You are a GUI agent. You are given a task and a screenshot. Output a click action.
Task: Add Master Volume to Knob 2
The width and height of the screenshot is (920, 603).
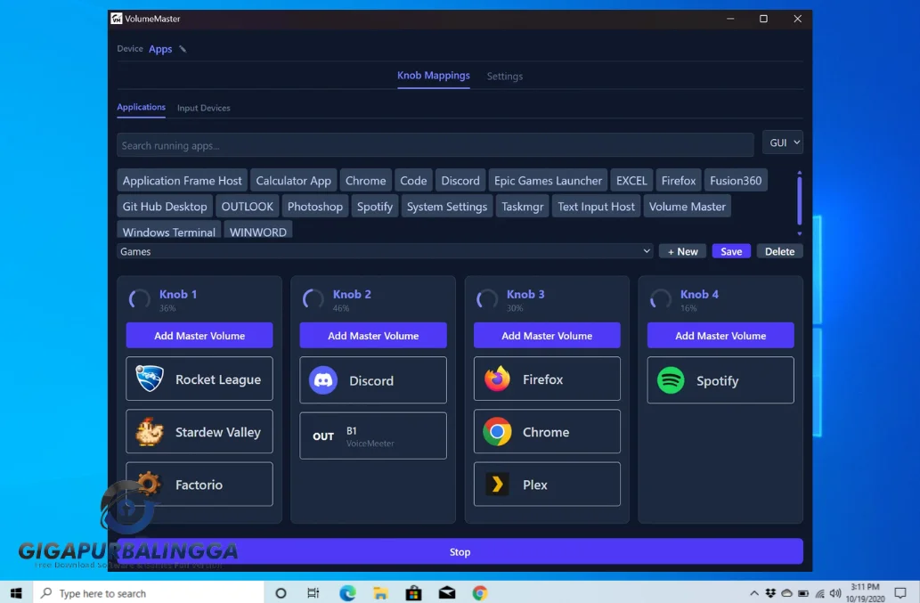tap(373, 336)
